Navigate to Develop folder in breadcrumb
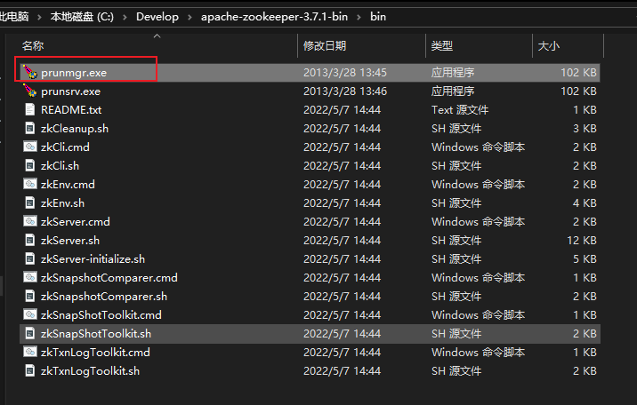This screenshot has height=405, width=637. pos(157,17)
